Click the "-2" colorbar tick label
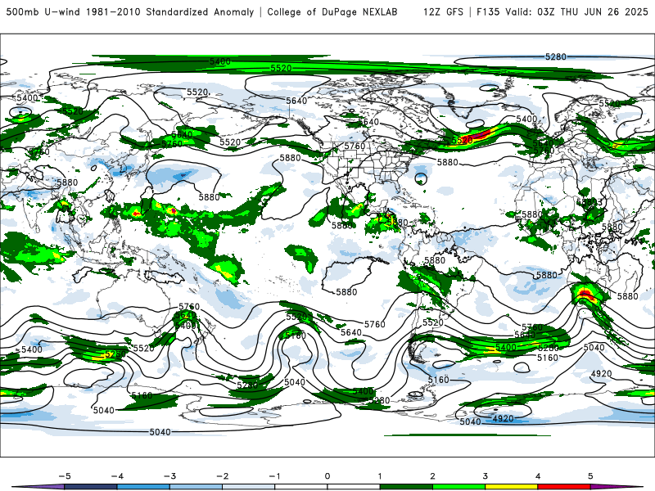 coord(222,476)
